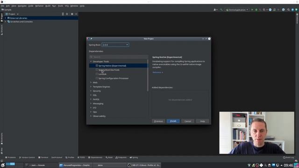Open the Edit menu

pos(7,6)
